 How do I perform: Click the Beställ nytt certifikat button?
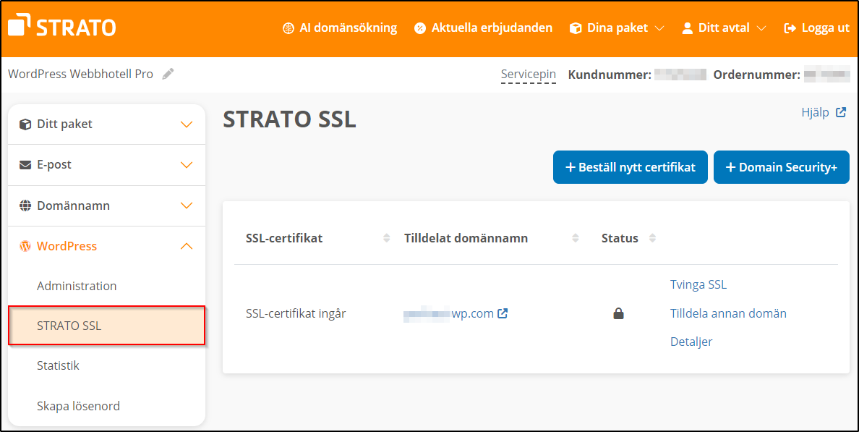tap(630, 167)
